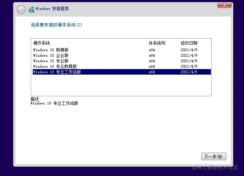Click the Windows setup program icon

coord(31,10)
